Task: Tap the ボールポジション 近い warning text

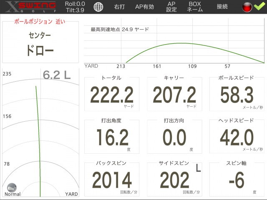Action: click(40, 22)
